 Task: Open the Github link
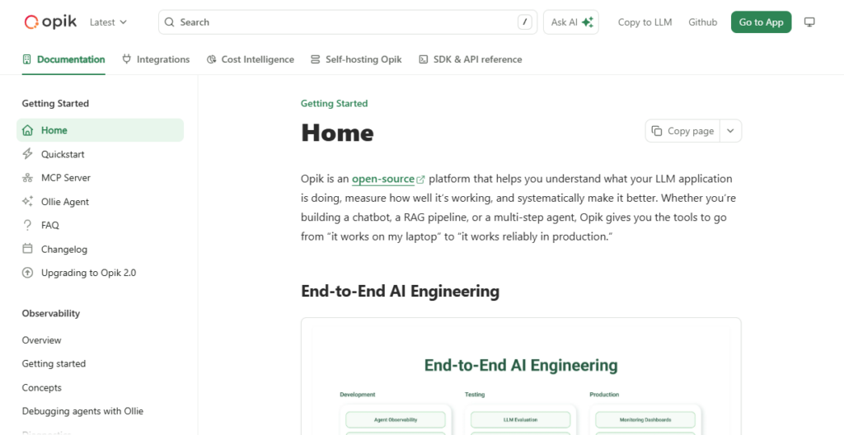tap(702, 22)
